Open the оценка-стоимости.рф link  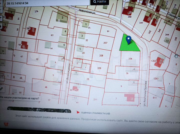[95, 113]
